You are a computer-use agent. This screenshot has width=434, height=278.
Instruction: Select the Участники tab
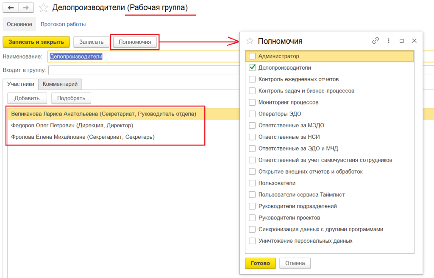tap(21, 84)
